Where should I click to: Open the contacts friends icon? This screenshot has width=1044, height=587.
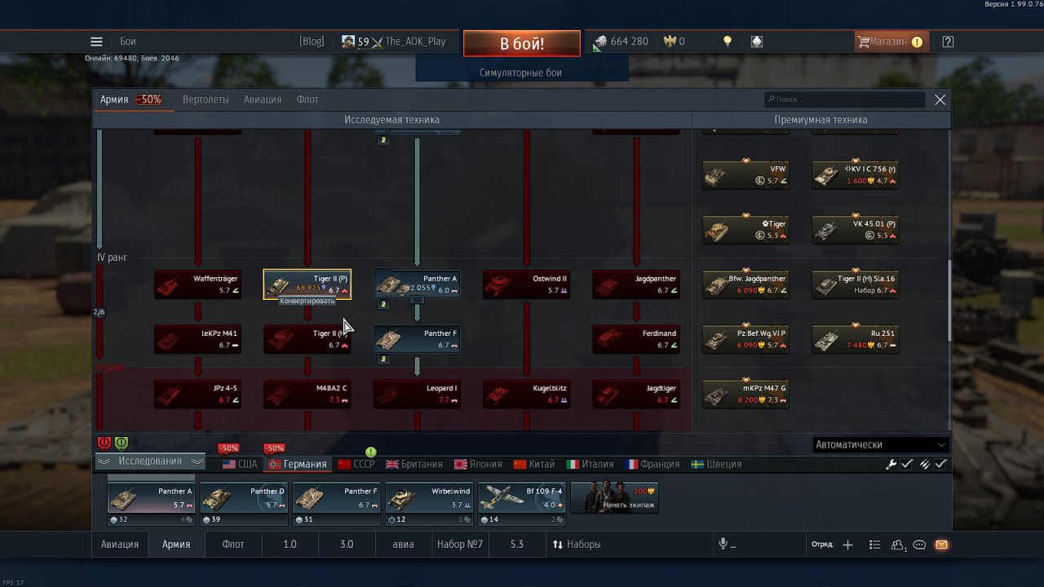tap(898, 545)
